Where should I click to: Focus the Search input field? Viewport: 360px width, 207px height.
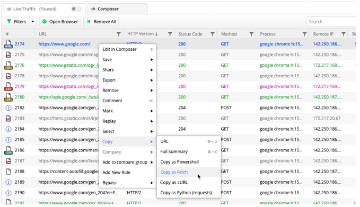tap(332, 22)
